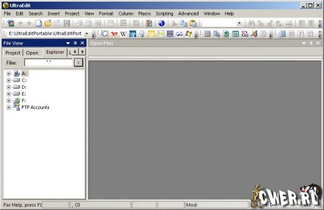This screenshot has height=210, width=324.
Task: Switch to the Explorer tab
Action: click(x=55, y=52)
